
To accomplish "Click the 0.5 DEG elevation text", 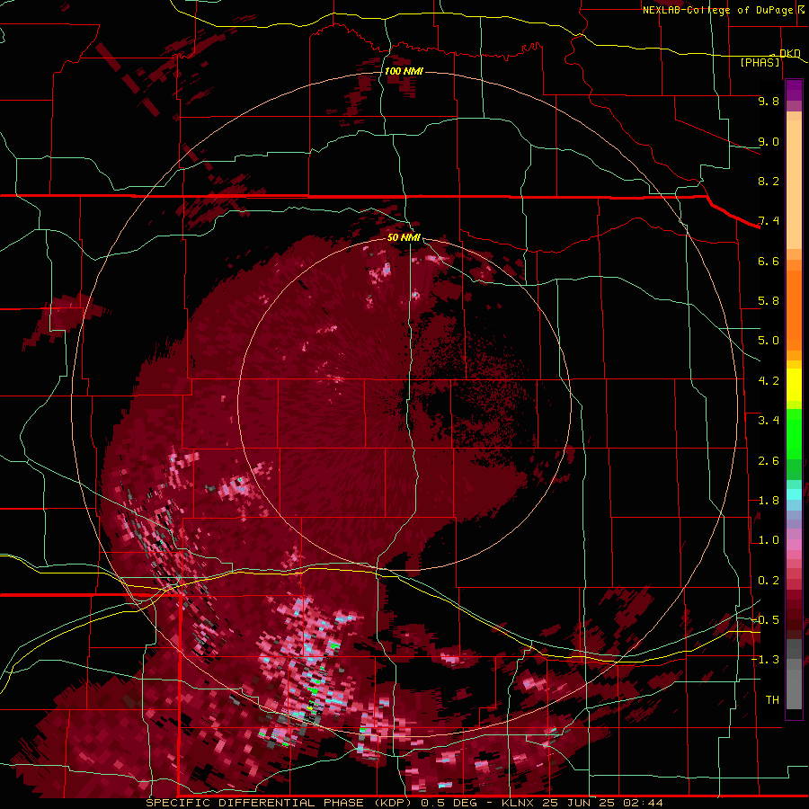I will [449, 803].
